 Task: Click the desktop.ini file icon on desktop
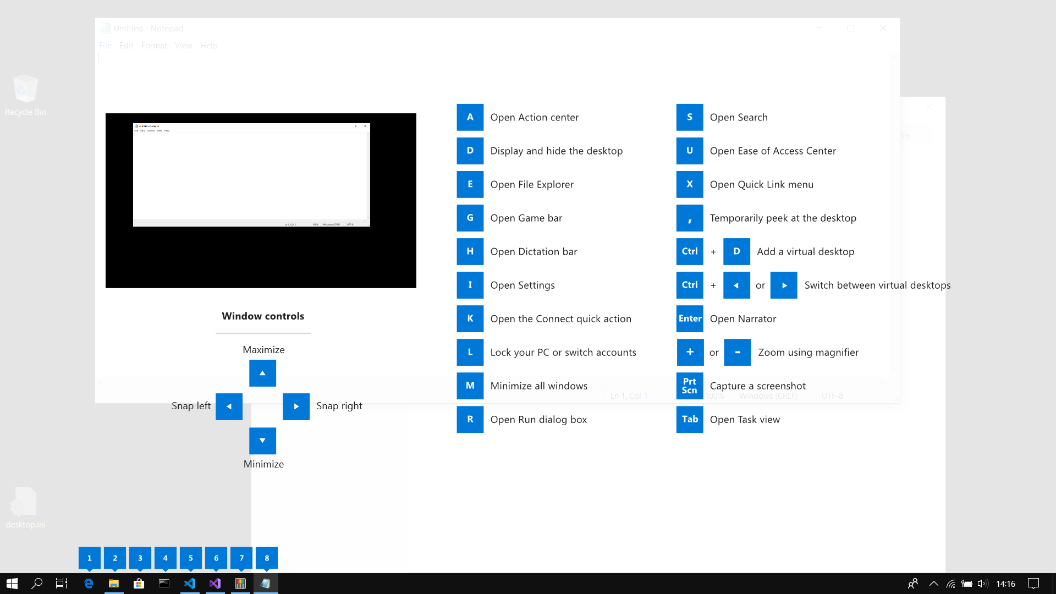pos(25,503)
